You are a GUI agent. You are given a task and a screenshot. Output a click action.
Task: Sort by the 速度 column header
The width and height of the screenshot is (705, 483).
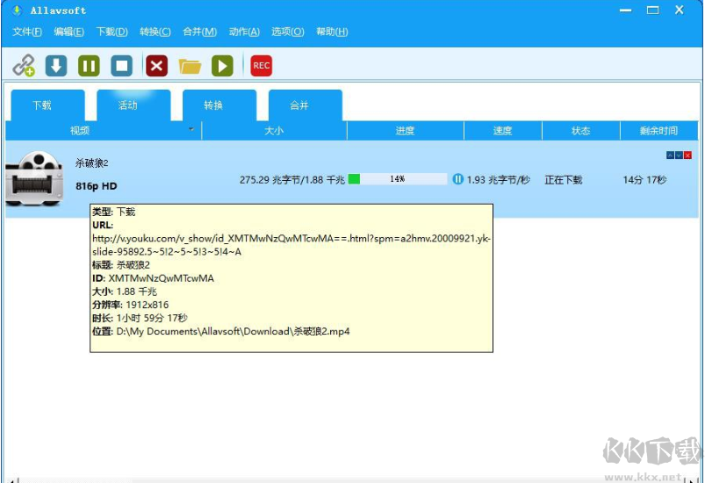[503, 131]
